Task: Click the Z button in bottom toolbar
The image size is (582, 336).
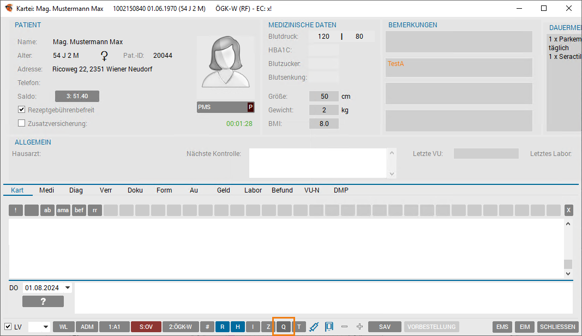Action: pos(268,327)
